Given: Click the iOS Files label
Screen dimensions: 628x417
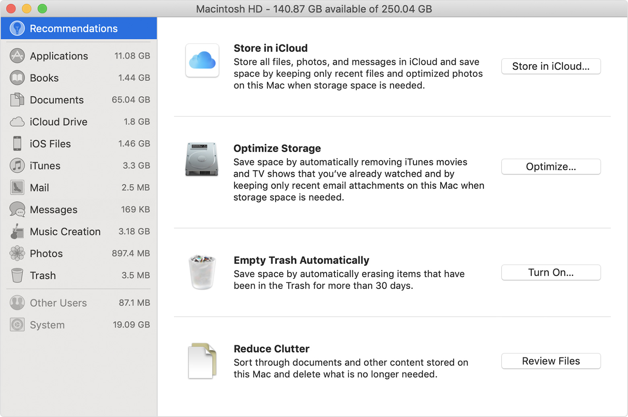Looking at the screenshot, I should click(x=50, y=144).
